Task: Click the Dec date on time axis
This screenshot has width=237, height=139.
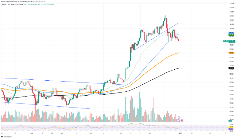Action: click(150, 133)
